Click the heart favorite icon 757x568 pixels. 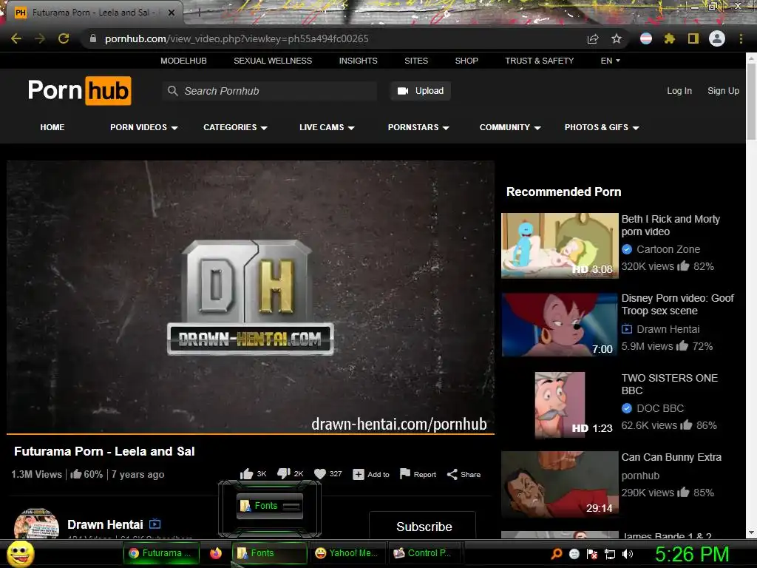pos(319,474)
